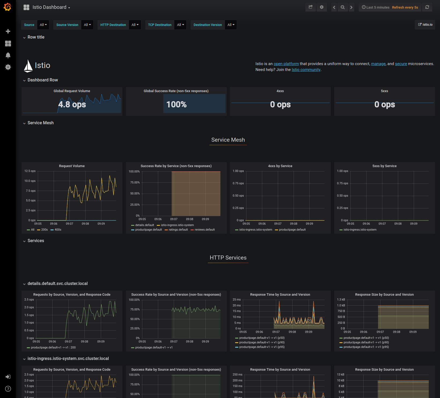This screenshot has height=398, width=440.
Task: Follow the manage link
Action: click(x=378, y=64)
